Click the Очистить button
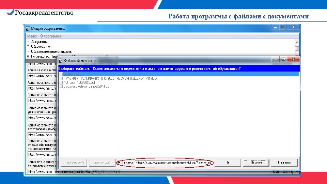The height and width of the screenshot is (184, 327). point(284,163)
